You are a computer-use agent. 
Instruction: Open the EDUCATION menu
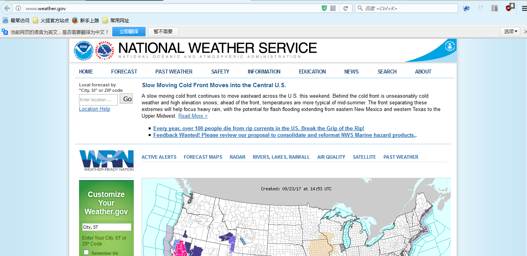(312, 72)
